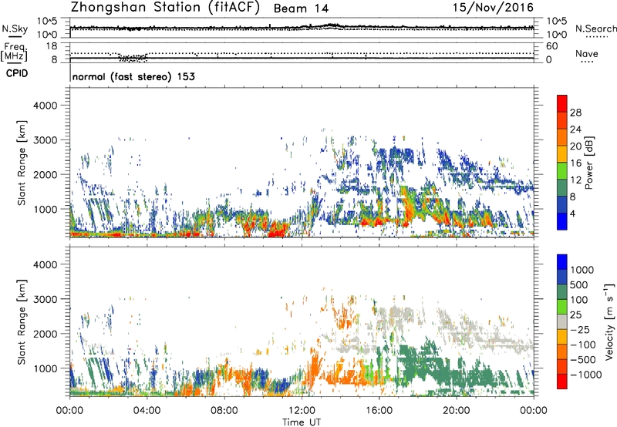Select the "Power [dB]" colorbar label
617x427 pixels.
(588, 163)
